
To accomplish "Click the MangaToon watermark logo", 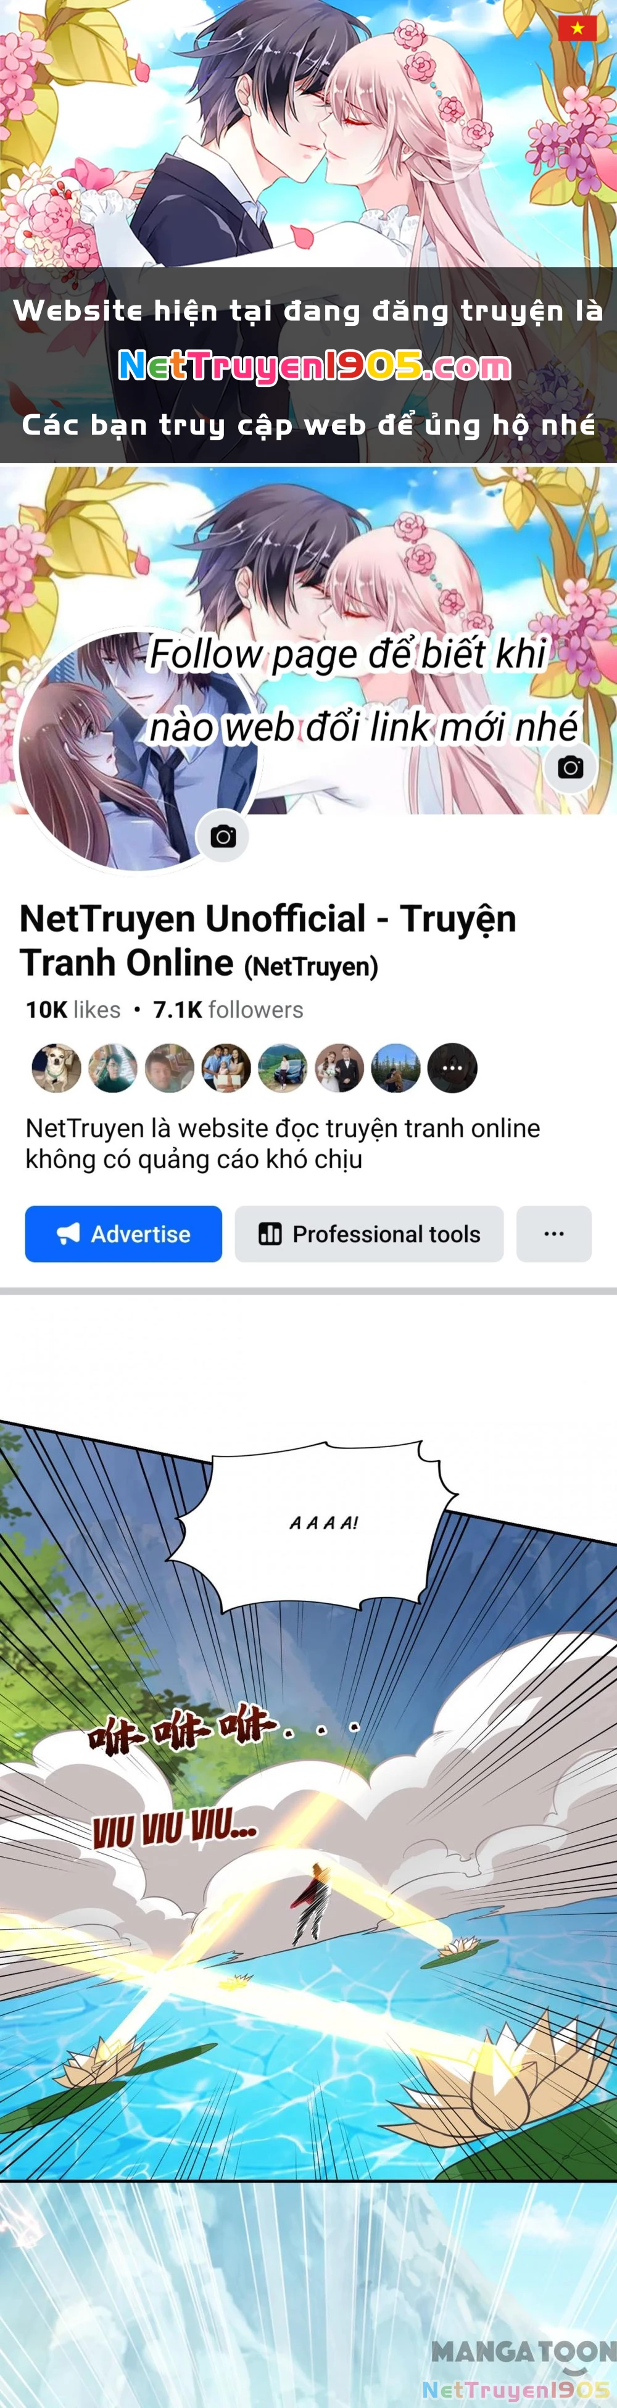I will [x=523, y=2351].
